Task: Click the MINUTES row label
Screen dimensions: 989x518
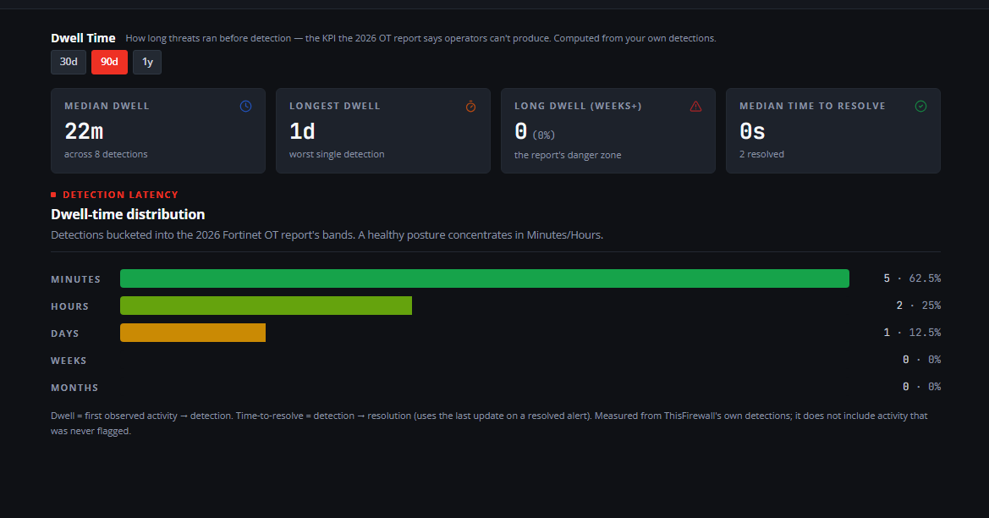Action: pyautogui.click(x=75, y=278)
